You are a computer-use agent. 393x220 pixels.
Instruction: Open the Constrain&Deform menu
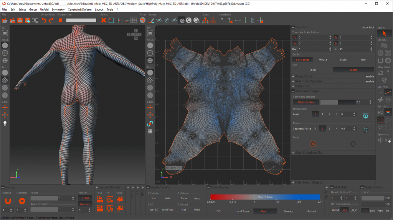click(x=80, y=9)
